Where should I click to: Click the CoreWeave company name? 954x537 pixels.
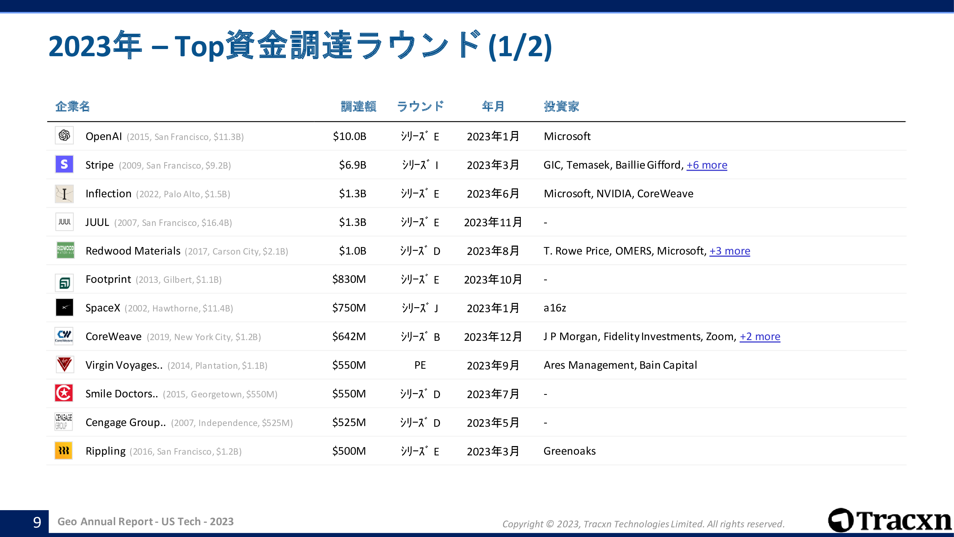[114, 337]
